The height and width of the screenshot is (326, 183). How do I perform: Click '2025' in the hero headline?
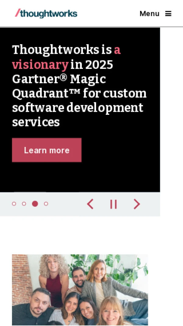click(99, 65)
